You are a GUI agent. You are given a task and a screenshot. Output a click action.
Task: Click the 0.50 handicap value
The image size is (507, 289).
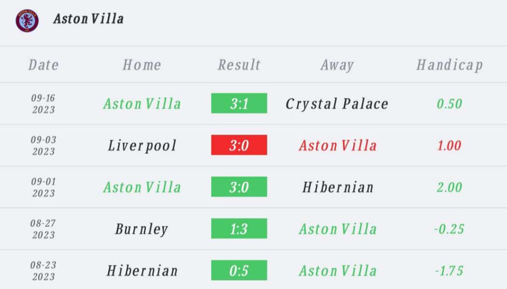pos(450,104)
